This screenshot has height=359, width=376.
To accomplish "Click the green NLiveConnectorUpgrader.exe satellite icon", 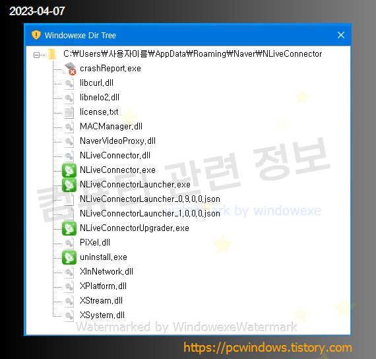I will point(69,228).
